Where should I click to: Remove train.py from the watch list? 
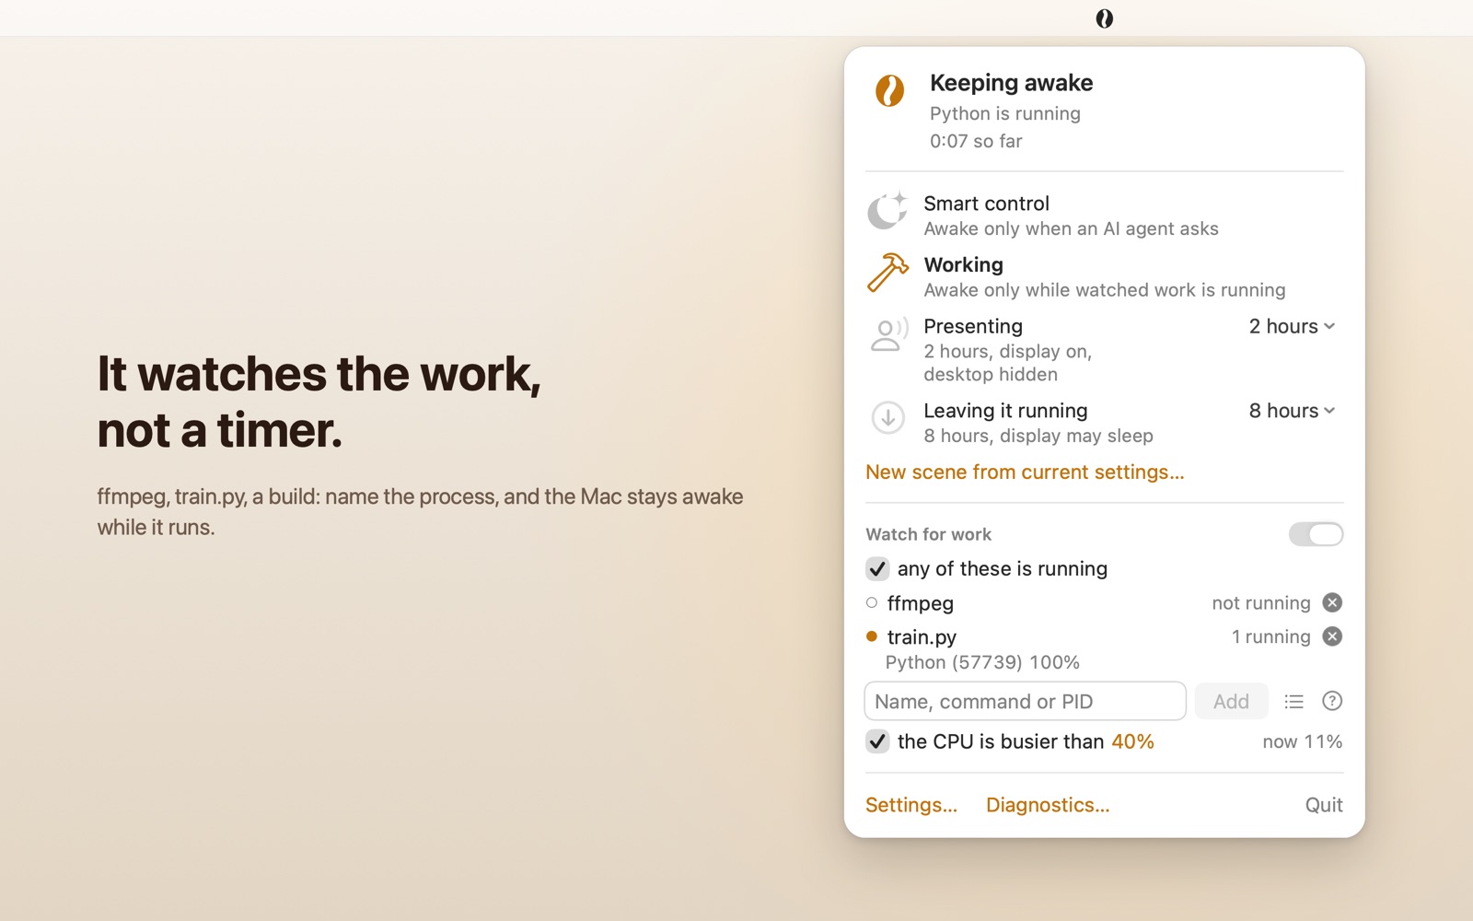pyautogui.click(x=1332, y=636)
